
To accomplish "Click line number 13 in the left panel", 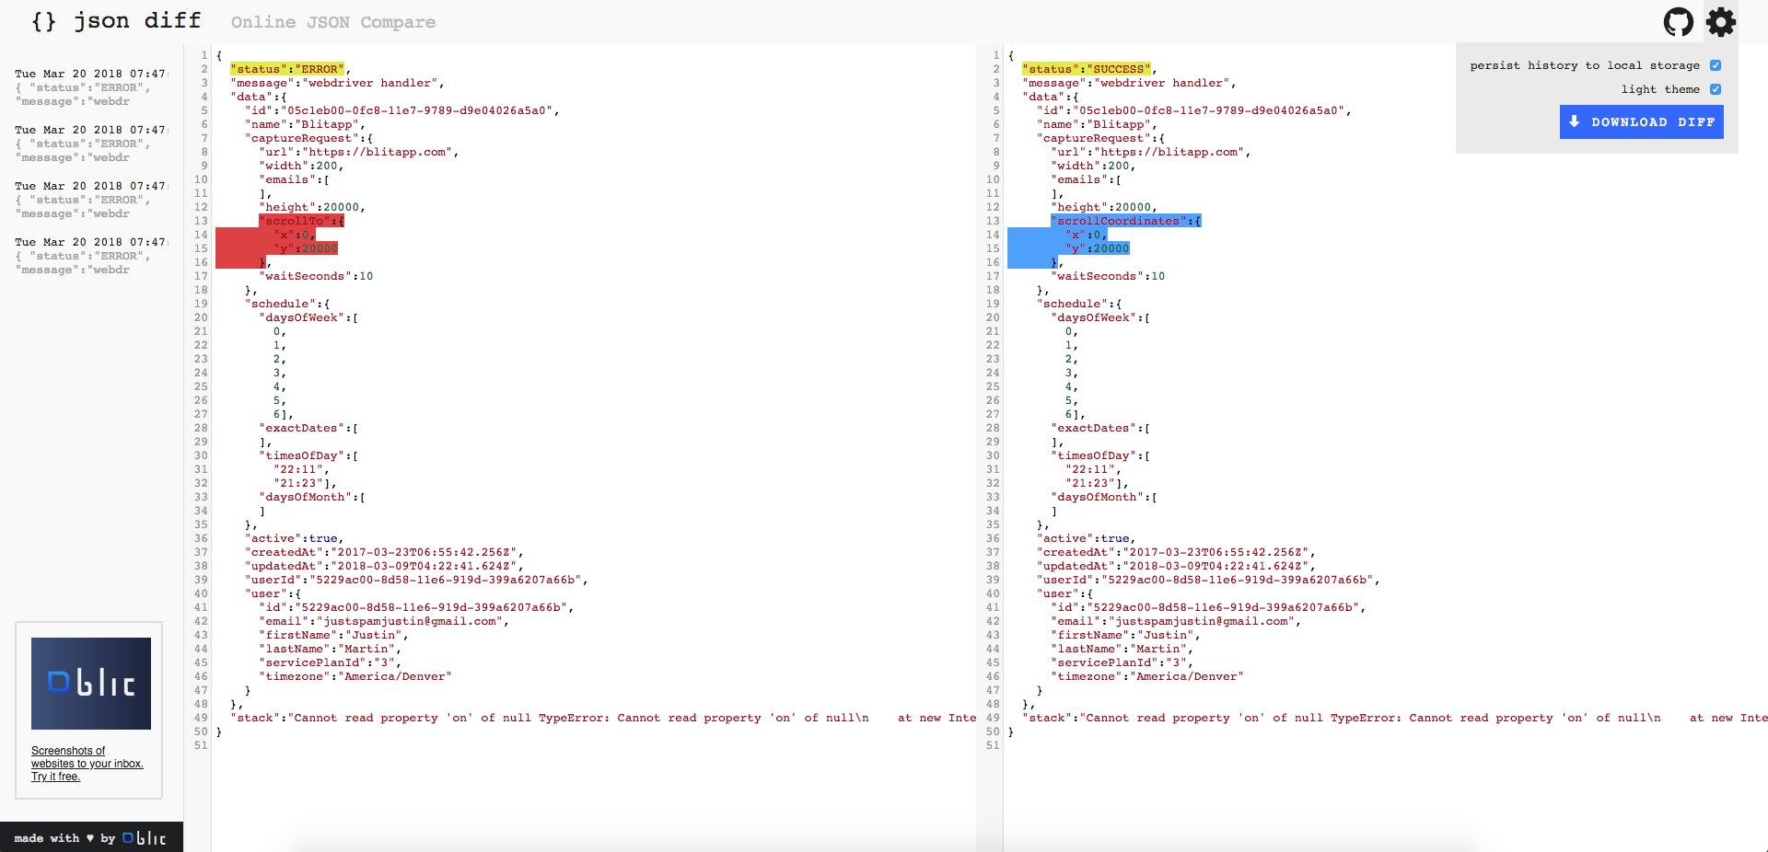I will (x=200, y=221).
